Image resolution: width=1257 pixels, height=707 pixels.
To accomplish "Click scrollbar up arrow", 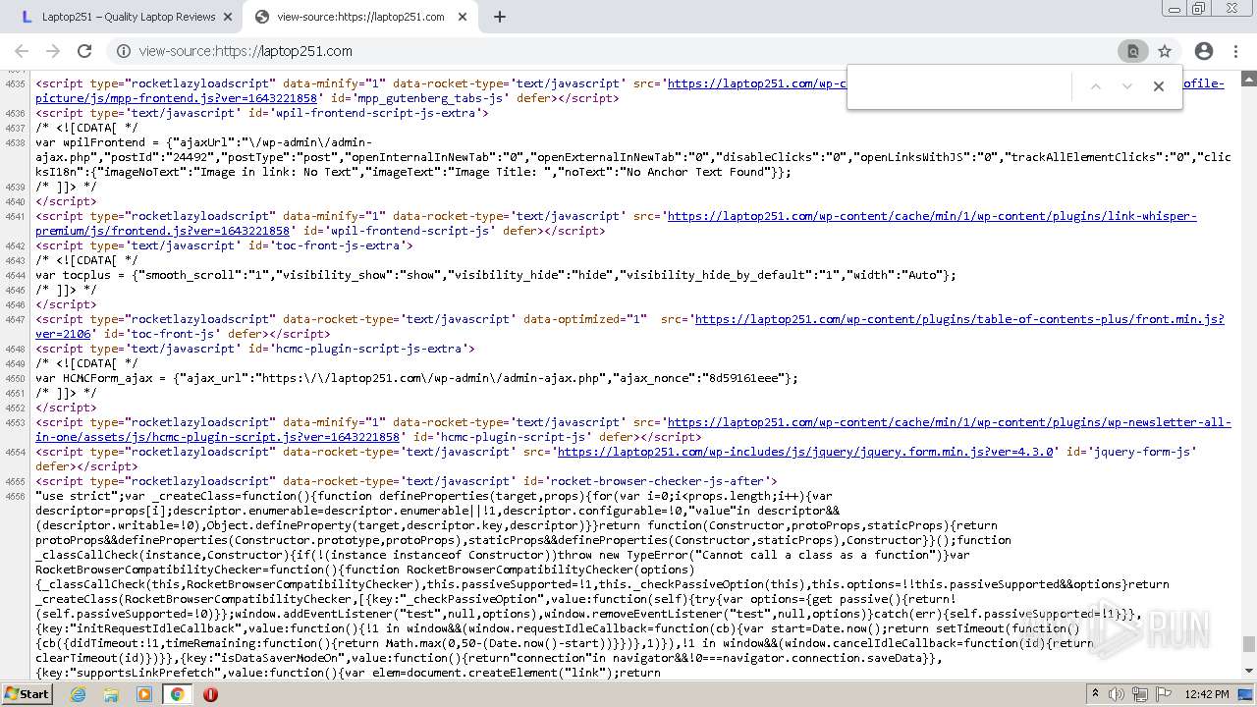I will pos(1248,79).
